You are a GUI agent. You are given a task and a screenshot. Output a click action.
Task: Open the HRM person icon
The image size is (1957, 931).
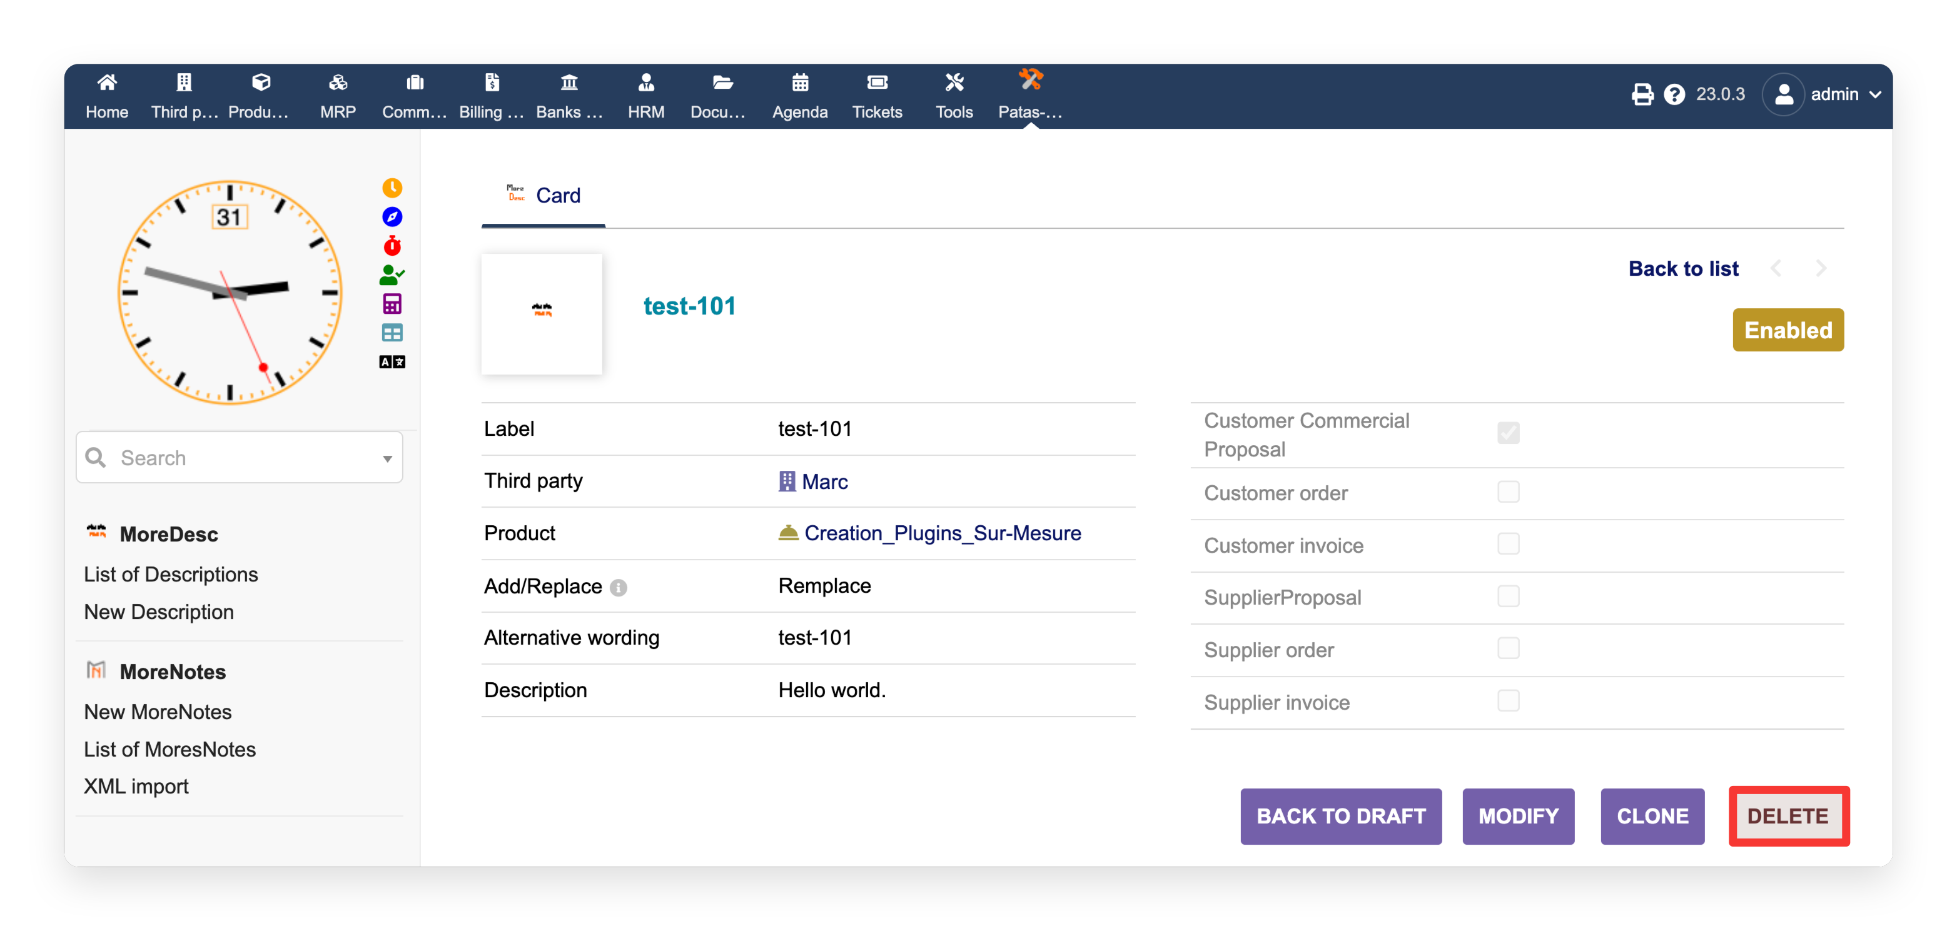point(647,82)
